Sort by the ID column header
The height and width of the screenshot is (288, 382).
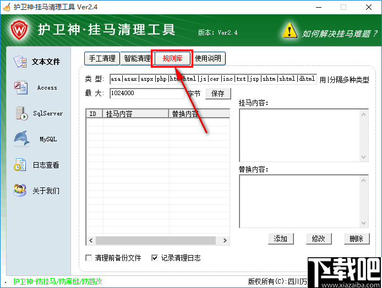(95, 114)
